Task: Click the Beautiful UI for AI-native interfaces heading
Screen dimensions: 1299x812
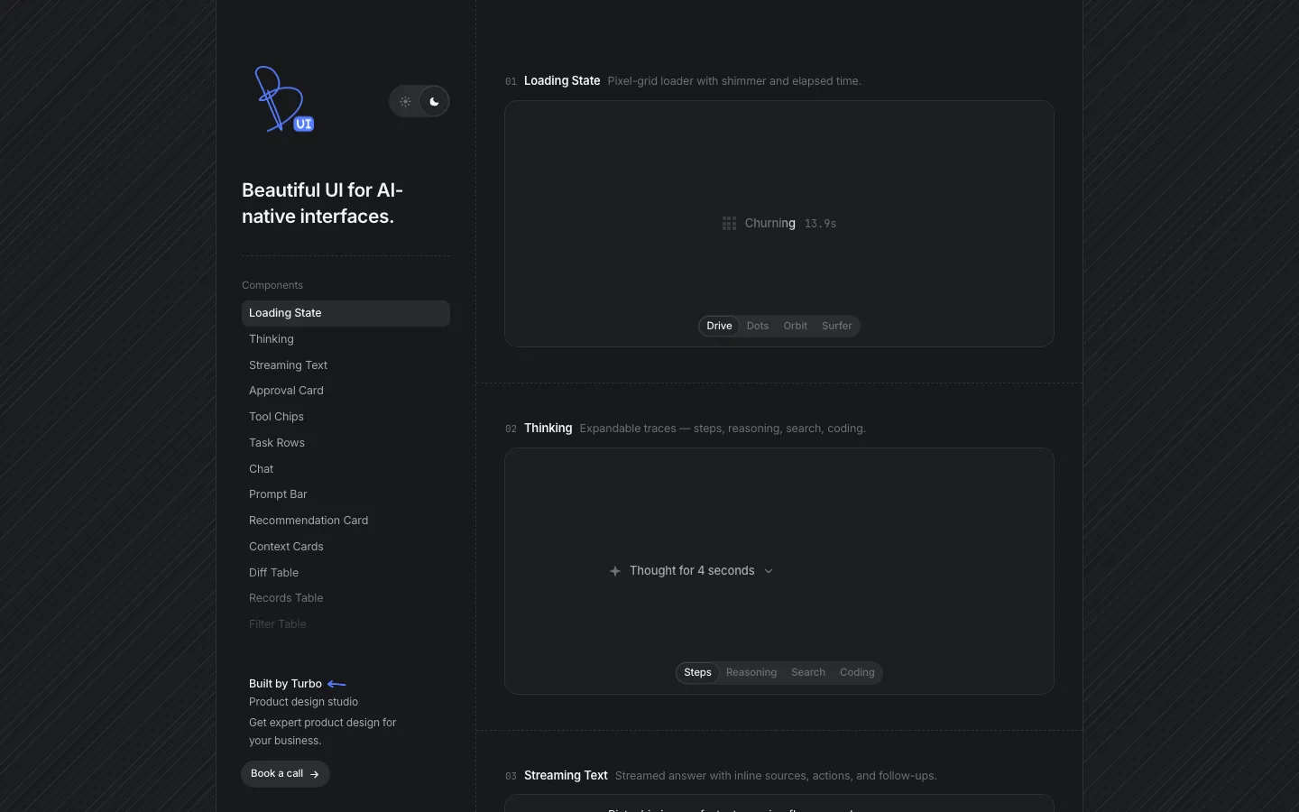Action: tap(322, 203)
